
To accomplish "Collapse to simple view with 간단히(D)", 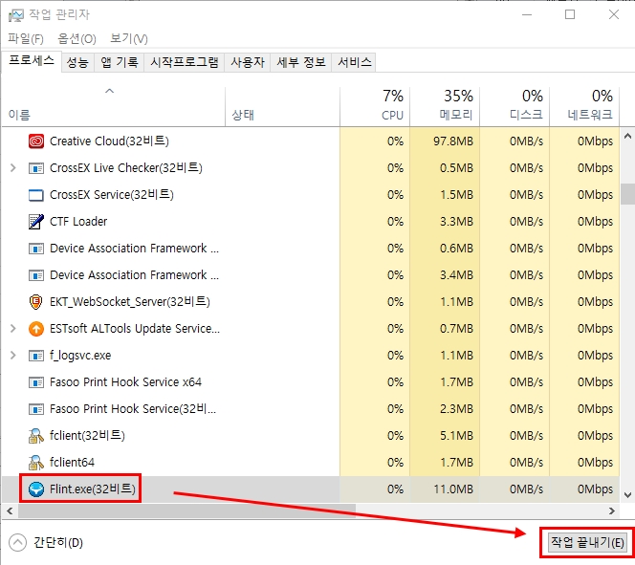I will [46, 543].
